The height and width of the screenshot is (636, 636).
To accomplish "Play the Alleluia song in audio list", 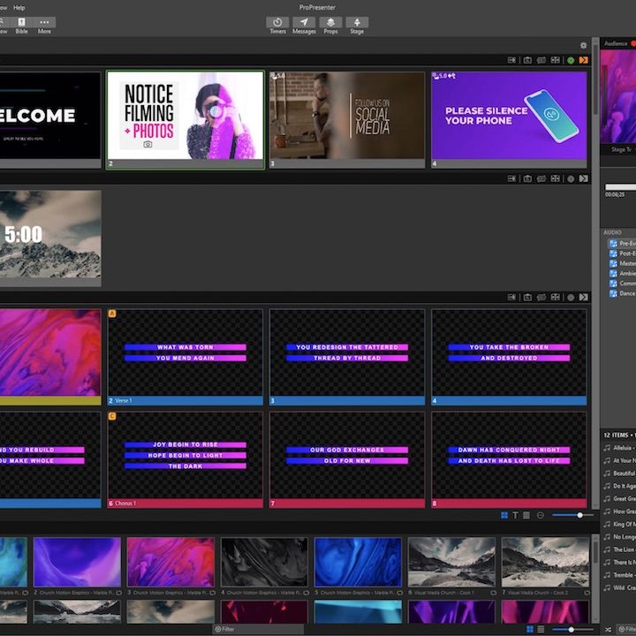I will pyautogui.click(x=624, y=448).
